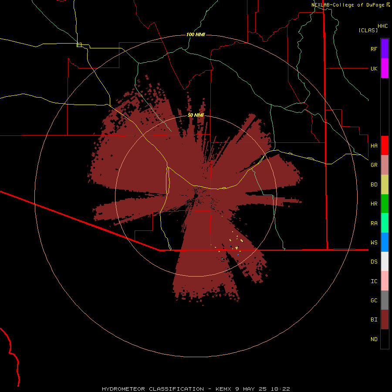This screenshot has height=392, width=392.
Task: Click the DS legend label
Action: (374, 261)
